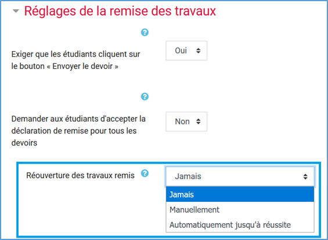This screenshot has width=328, height=240.
Task: Click the word Oui in the first select
Action: (181, 50)
